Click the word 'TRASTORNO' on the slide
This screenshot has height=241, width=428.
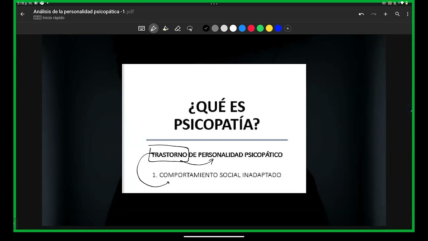[169, 155]
